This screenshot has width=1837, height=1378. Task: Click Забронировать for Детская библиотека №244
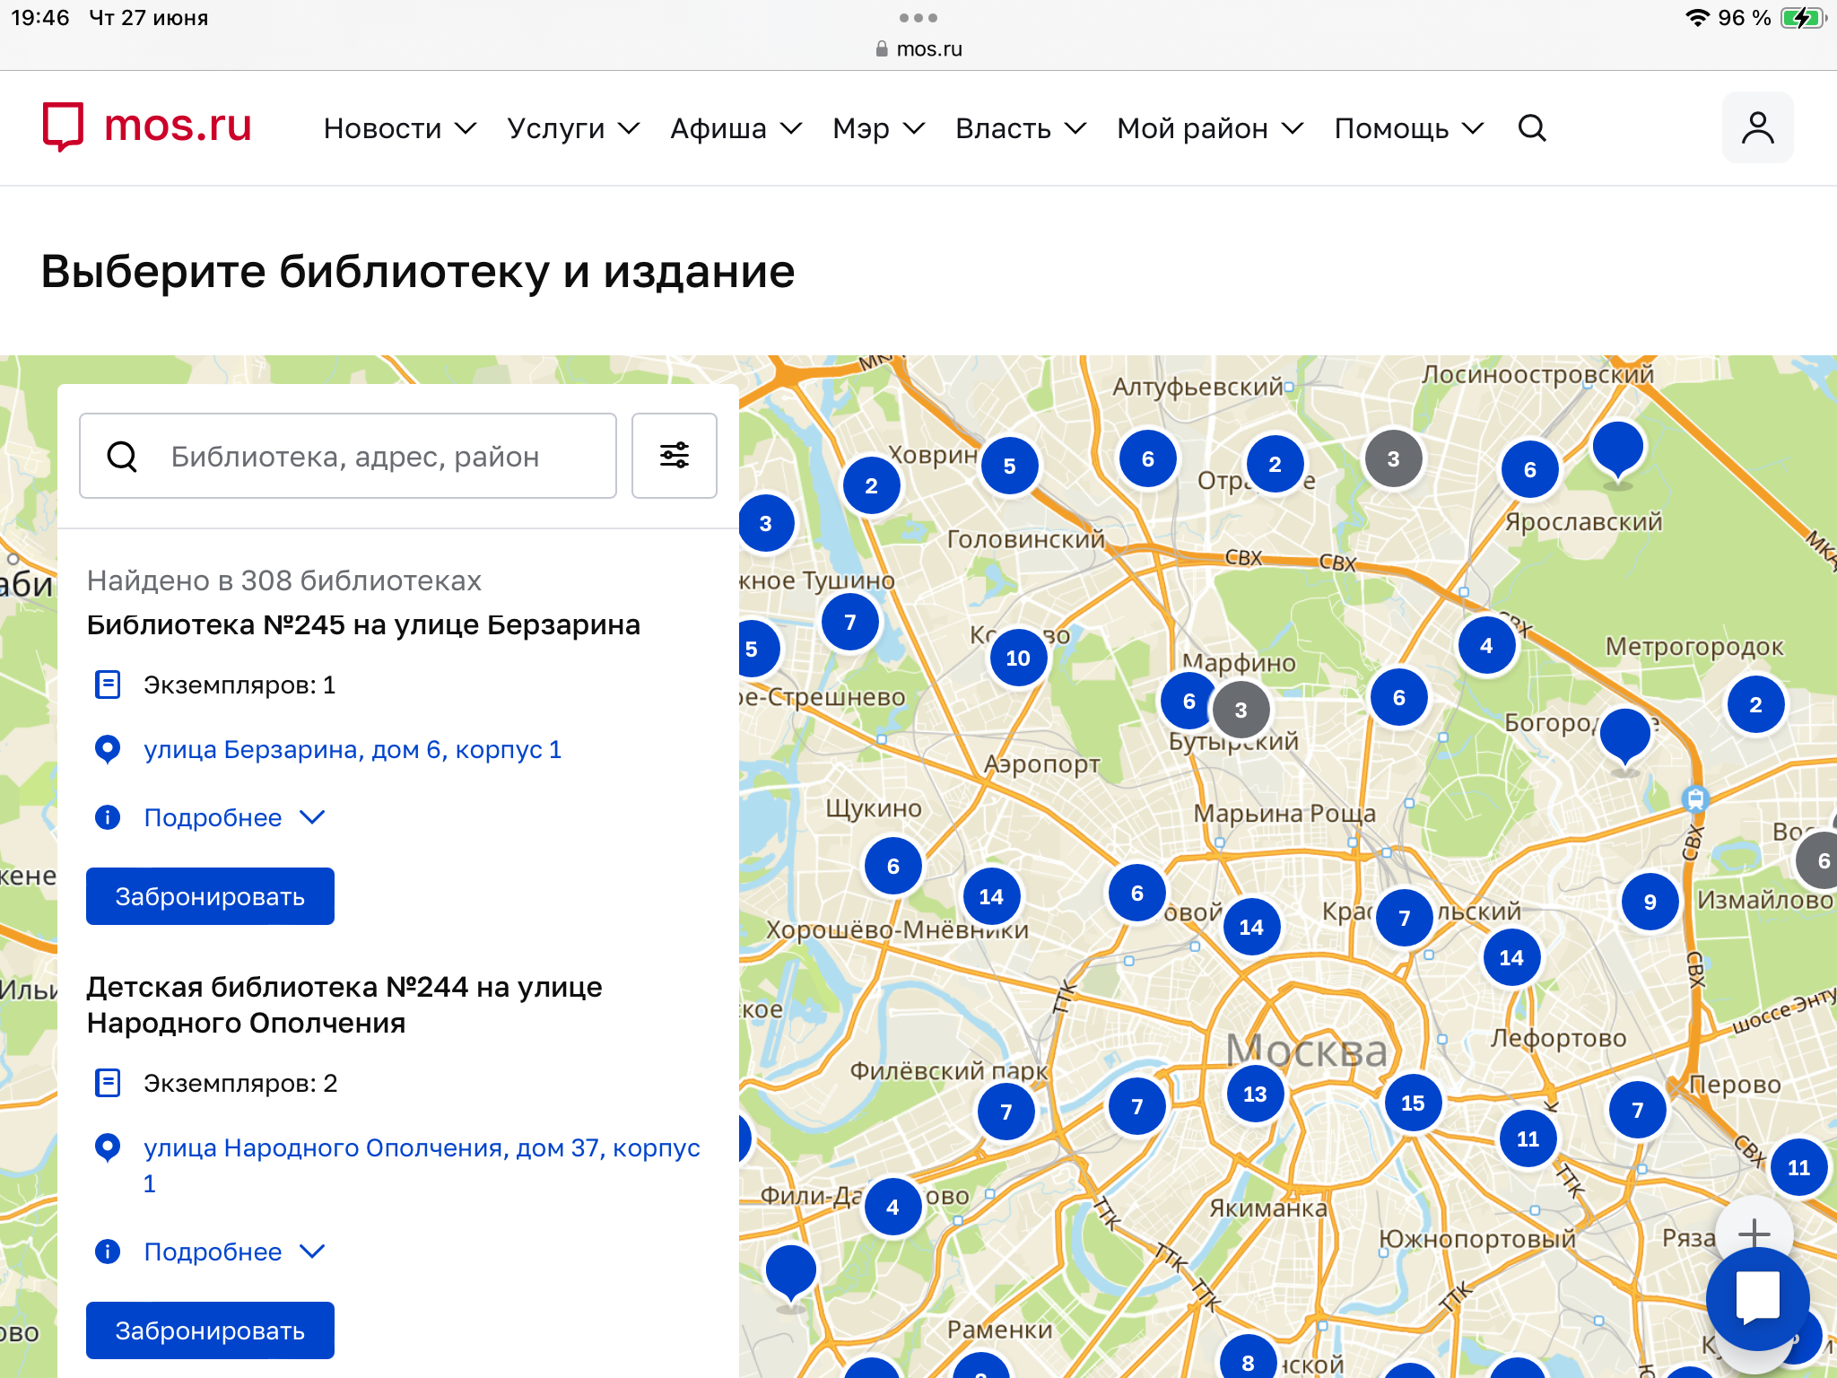[210, 1330]
